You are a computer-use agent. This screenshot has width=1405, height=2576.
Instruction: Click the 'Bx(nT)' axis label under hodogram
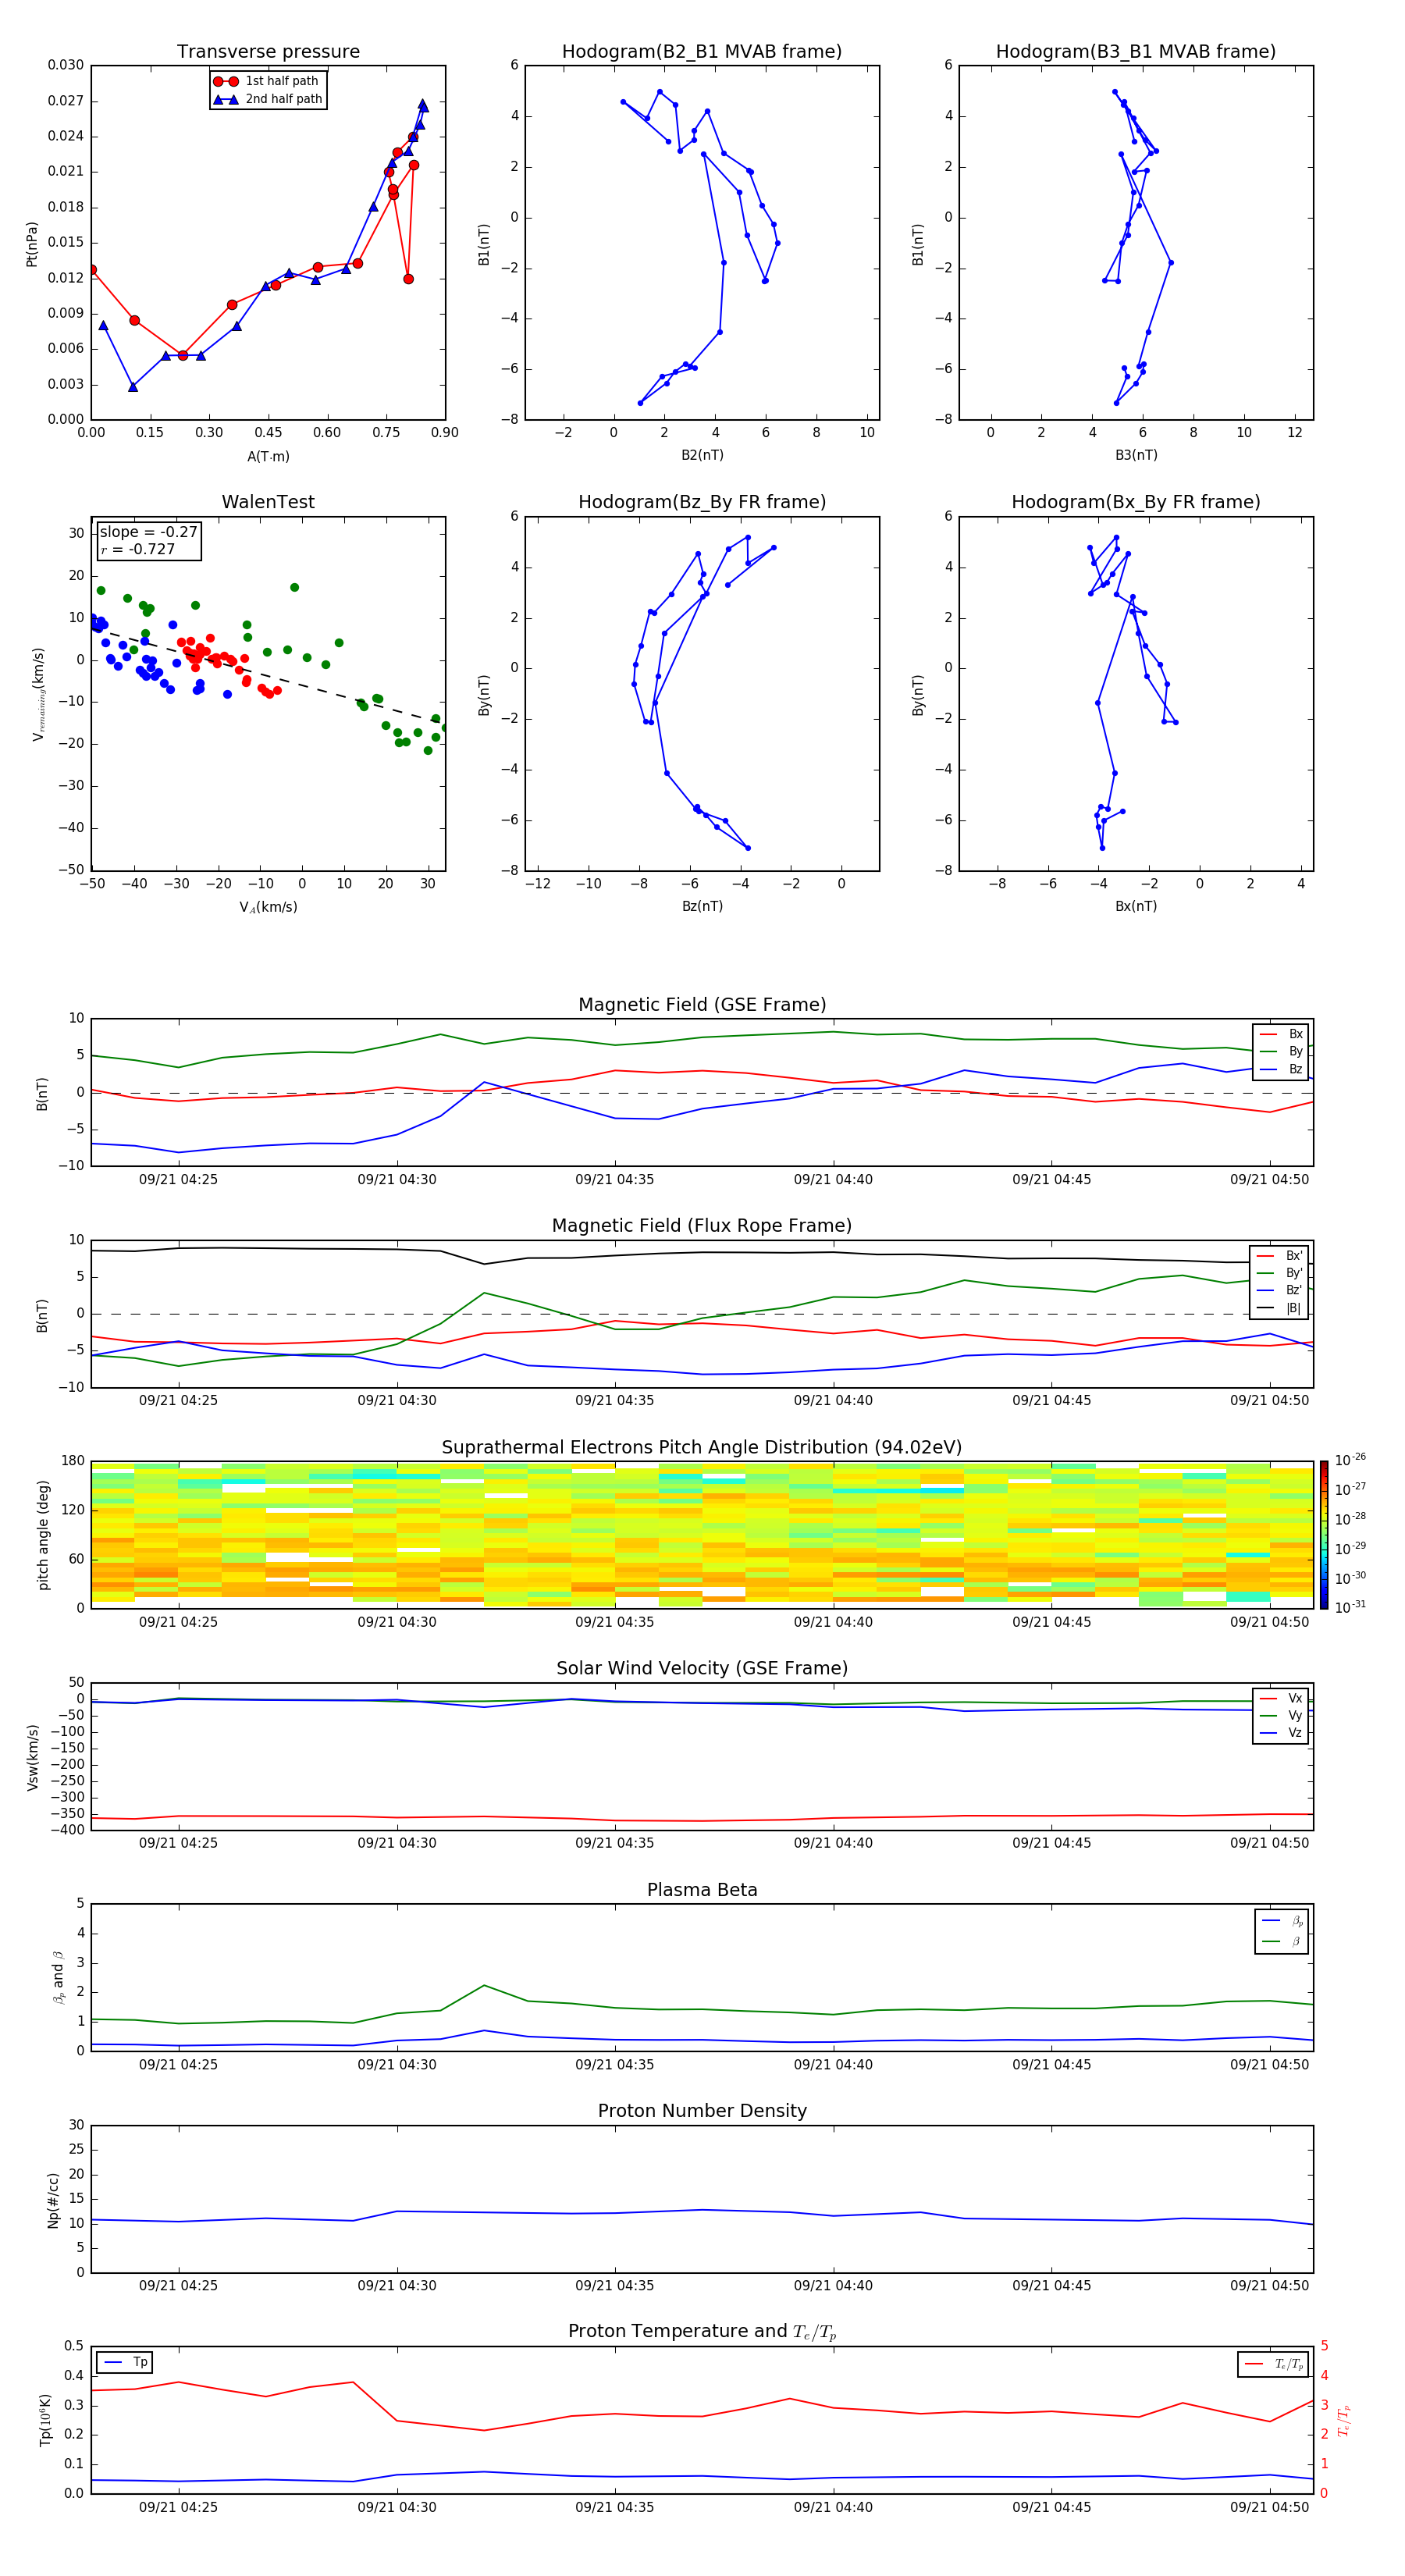[x=1136, y=906]
